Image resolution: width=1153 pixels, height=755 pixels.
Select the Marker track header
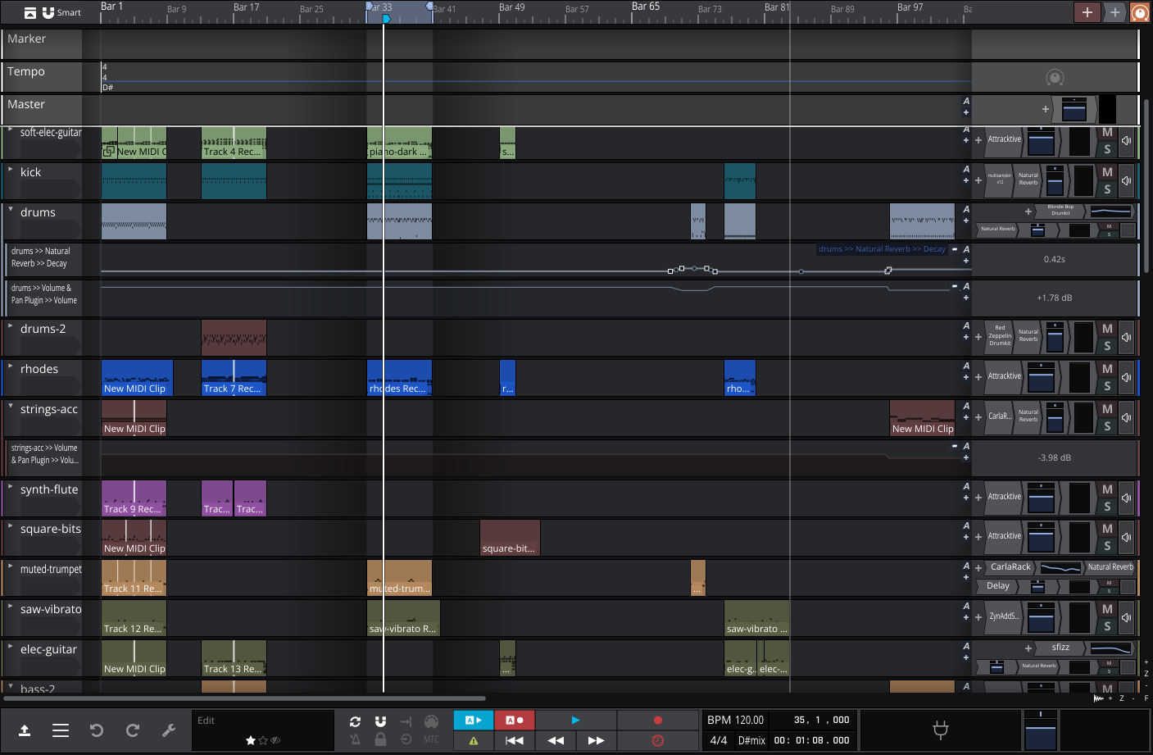pos(42,44)
